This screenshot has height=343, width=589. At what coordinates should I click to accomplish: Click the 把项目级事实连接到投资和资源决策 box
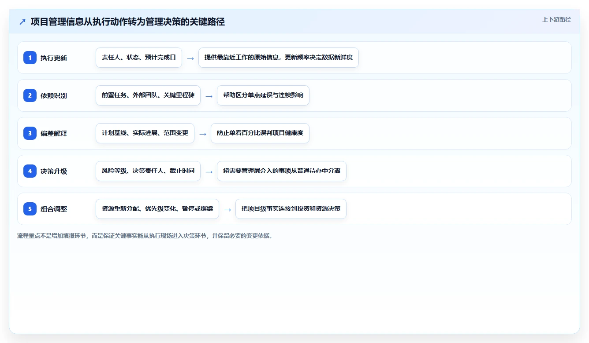pos(291,209)
